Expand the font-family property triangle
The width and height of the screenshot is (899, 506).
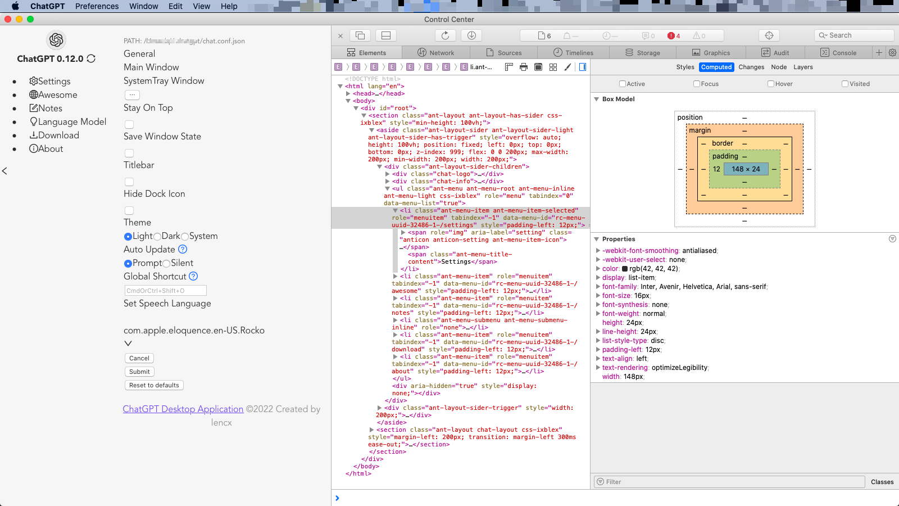pyautogui.click(x=598, y=287)
